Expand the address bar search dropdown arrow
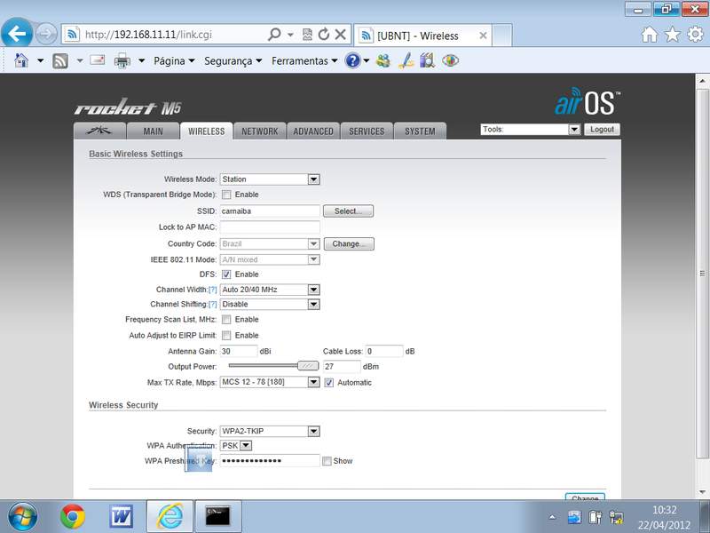 [x=290, y=35]
